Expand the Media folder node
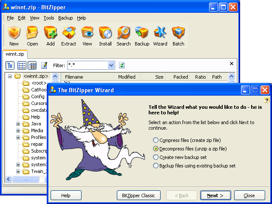This screenshot has height=204, width=272. 18,130
